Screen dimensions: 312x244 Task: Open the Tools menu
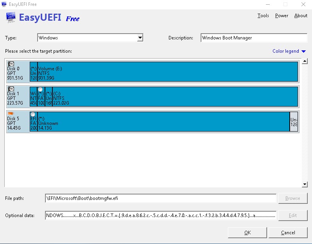[x=263, y=16]
